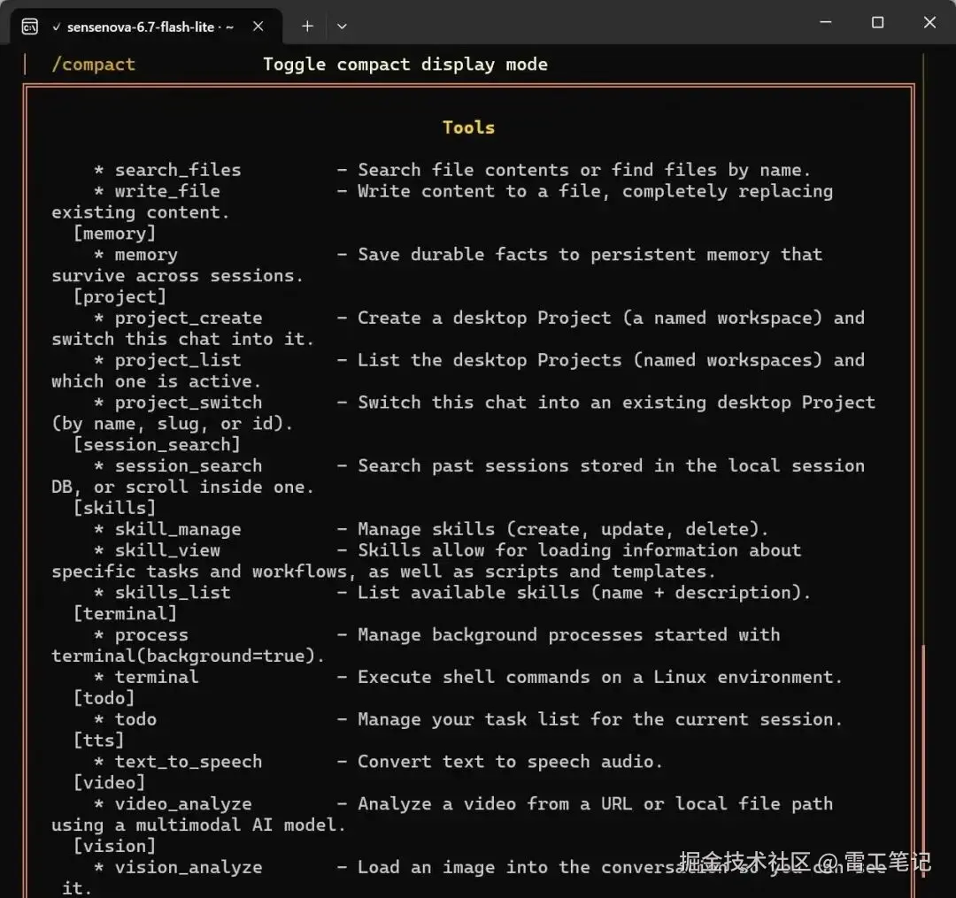Image resolution: width=956 pixels, height=898 pixels.
Task: Click the [todo] group label
Action: click(x=104, y=698)
